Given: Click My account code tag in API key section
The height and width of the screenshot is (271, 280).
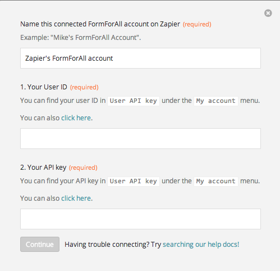Looking at the screenshot, I should tap(216, 181).
